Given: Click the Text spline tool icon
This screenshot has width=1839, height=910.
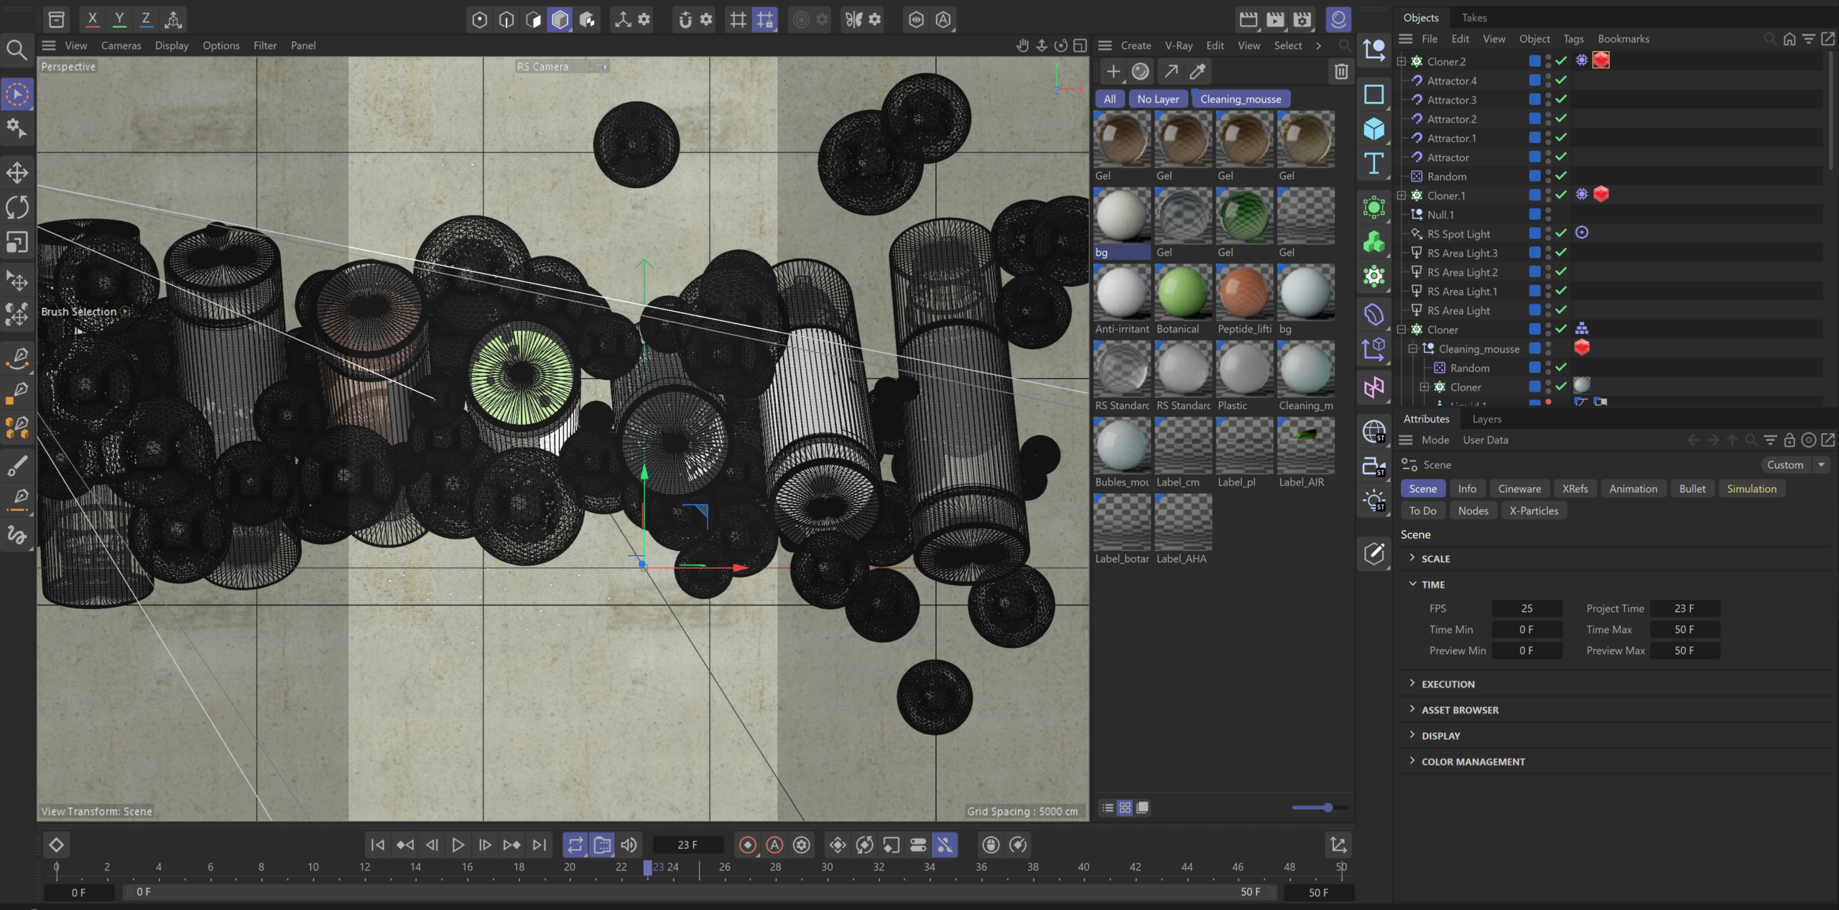Looking at the screenshot, I should coord(1374,164).
